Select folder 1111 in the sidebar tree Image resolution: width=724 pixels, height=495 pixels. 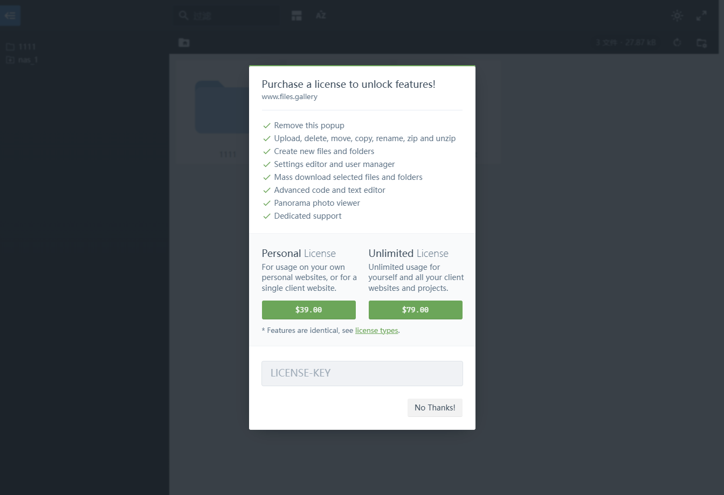coord(26,47)
